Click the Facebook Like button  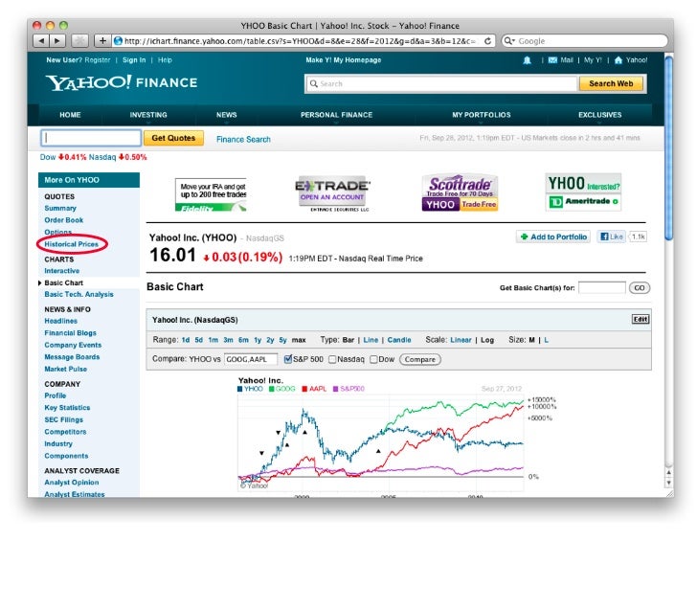(x=612, y=237)
